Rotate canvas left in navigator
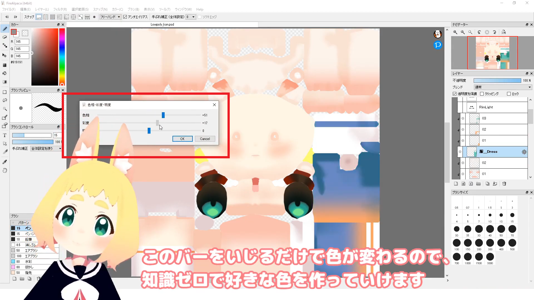The image size is (534, 300). pyautogui.click(x=479, y=32)
